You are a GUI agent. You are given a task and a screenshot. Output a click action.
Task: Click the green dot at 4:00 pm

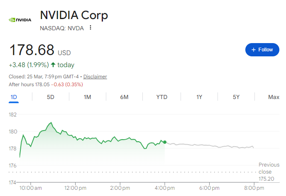coord(165,142)
